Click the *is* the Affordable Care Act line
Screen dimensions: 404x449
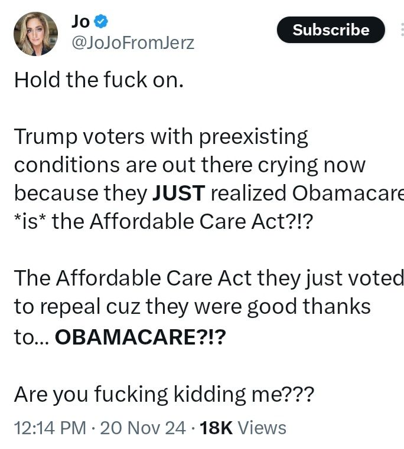pyautogui.click(x=164, y=222)
